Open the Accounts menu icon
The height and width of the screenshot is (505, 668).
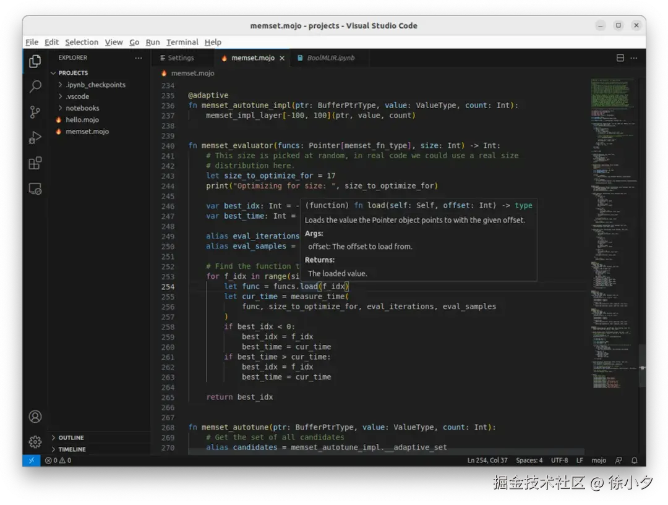point(35,417)
